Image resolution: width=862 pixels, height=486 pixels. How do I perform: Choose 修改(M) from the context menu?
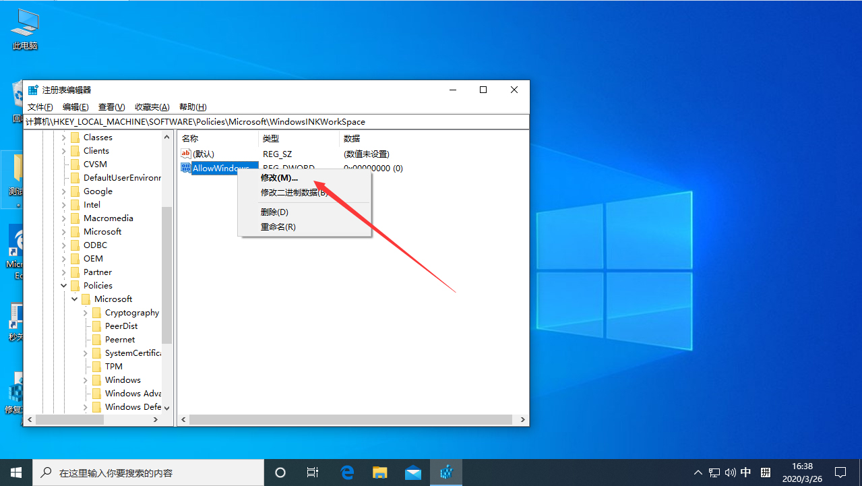click(x=278, y=178)
